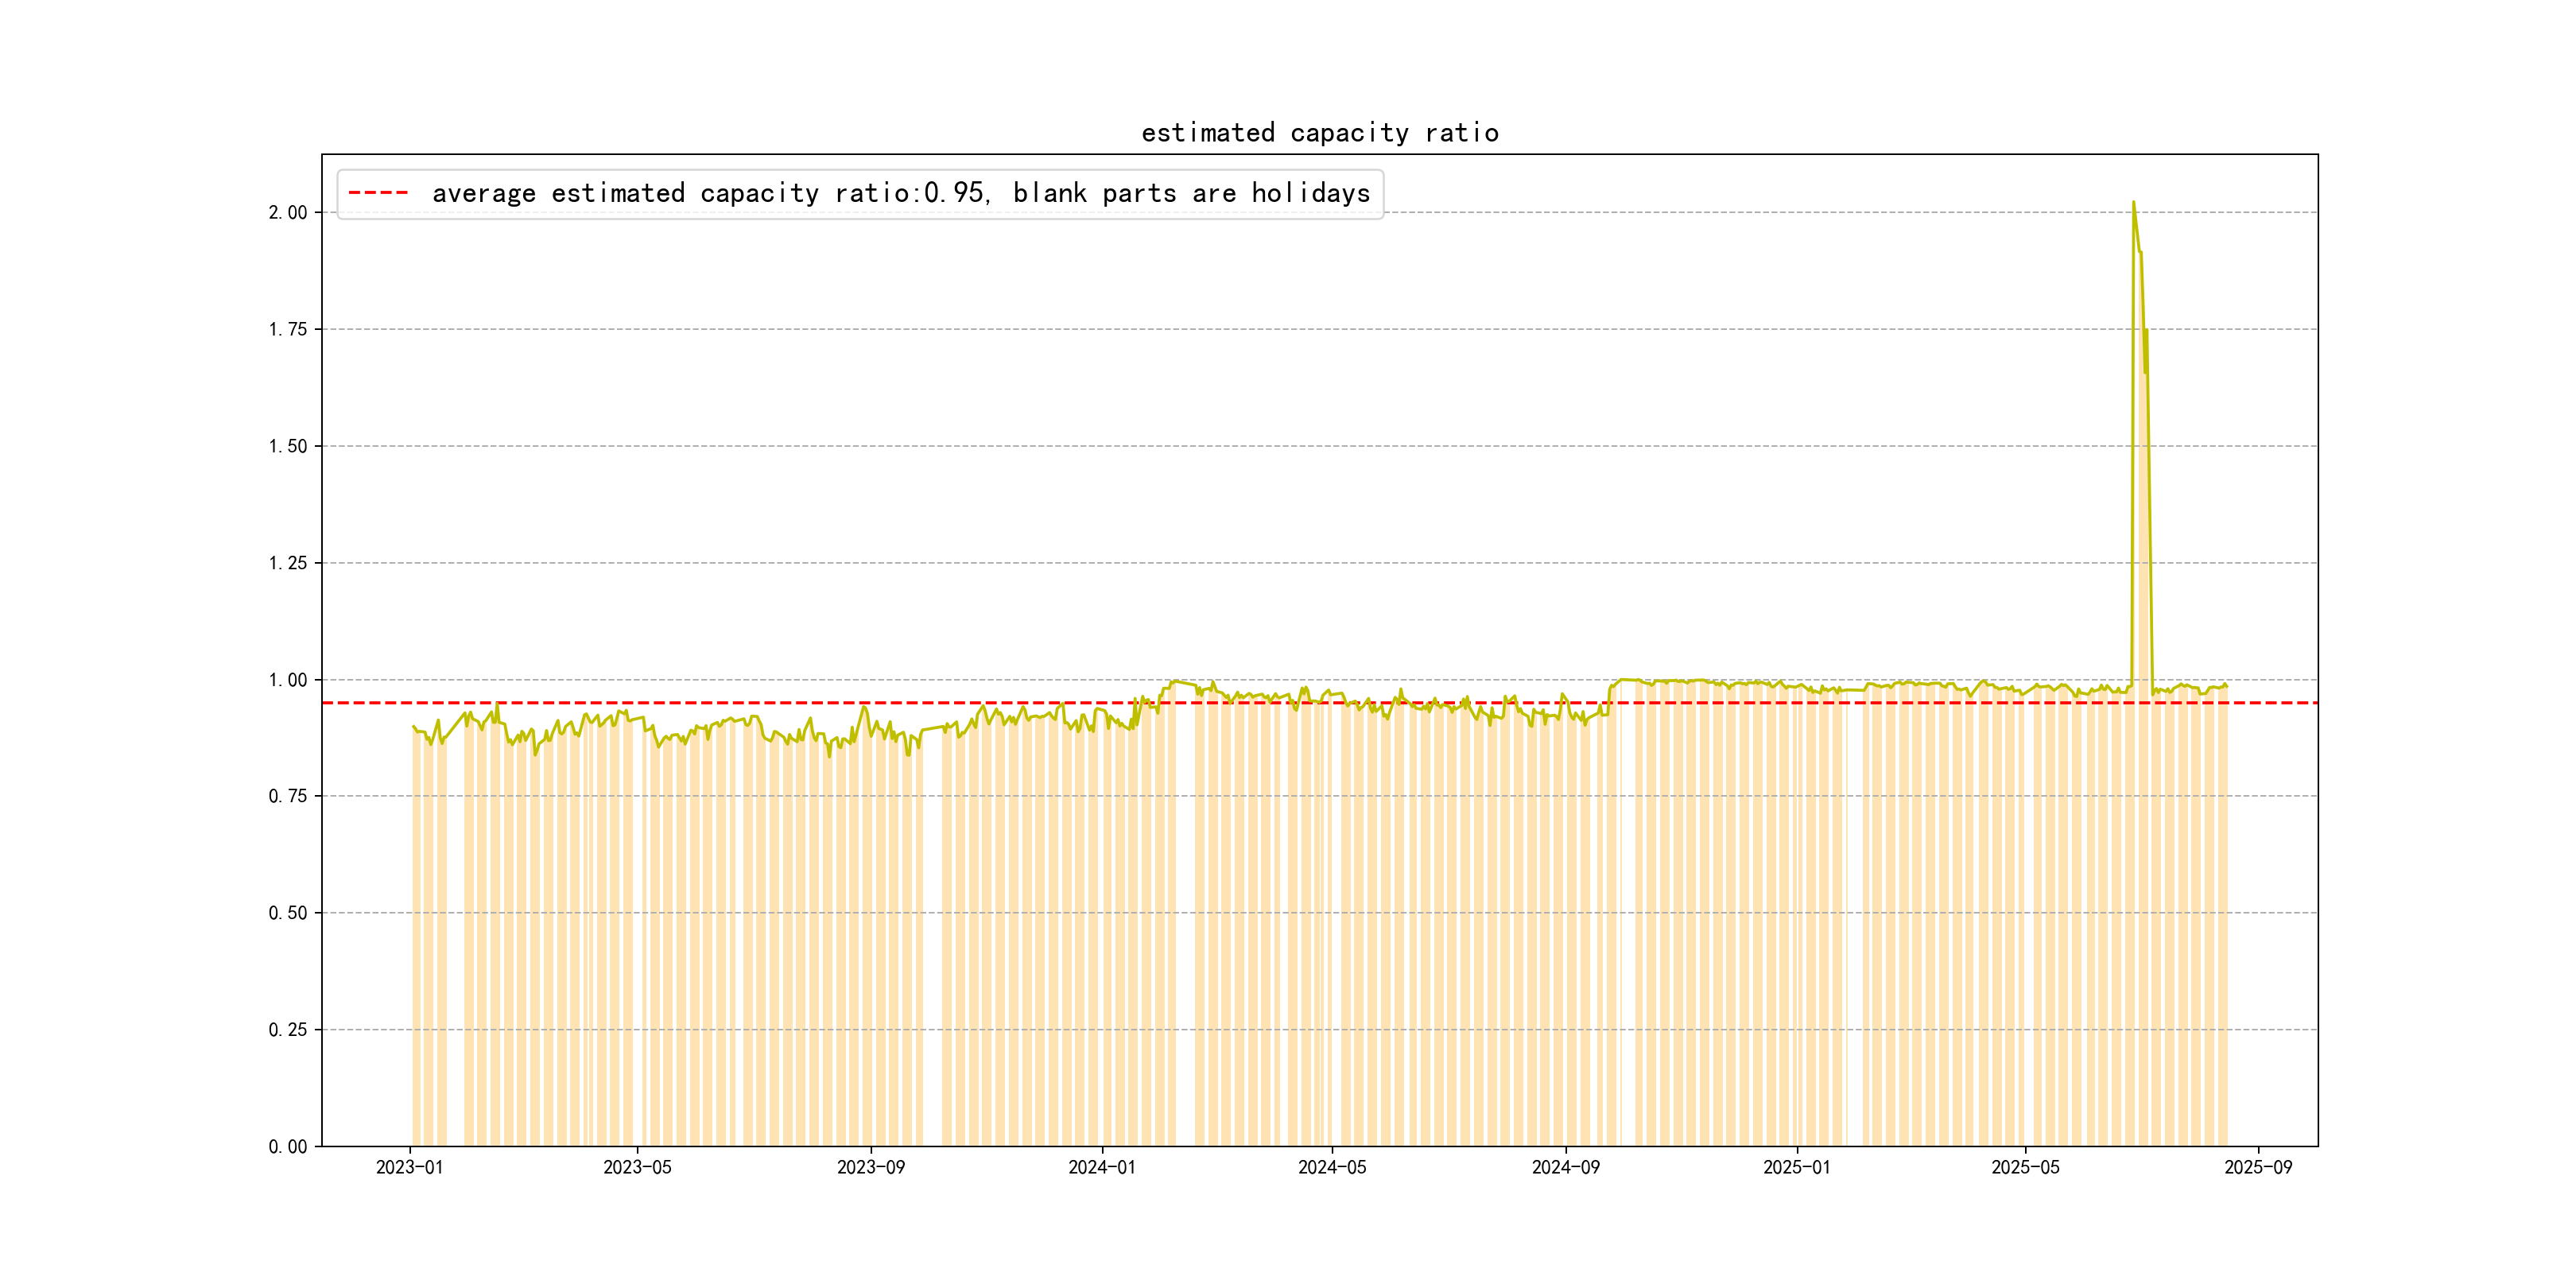Click the 0.50 y-axis tick label

pyautogui.click(x=288, y=913)
